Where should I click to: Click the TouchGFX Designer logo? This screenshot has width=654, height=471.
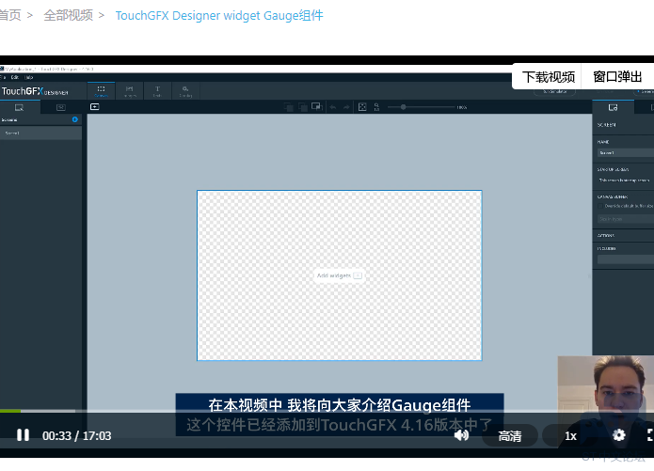(35, 91)
